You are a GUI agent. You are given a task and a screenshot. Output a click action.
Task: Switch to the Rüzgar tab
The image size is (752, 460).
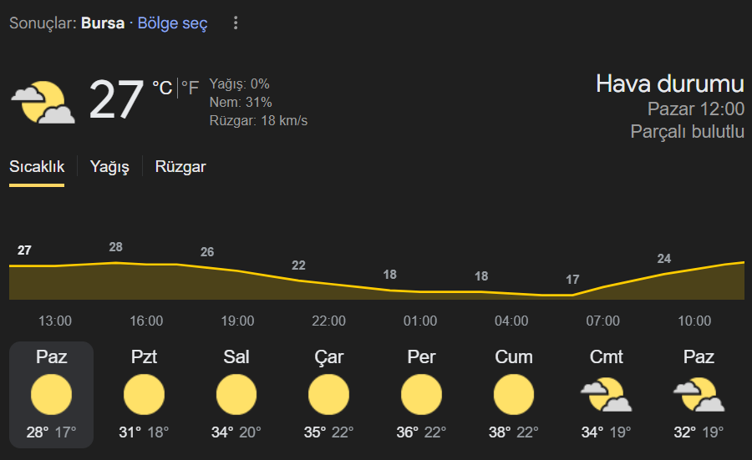click(x=180, y=167)
